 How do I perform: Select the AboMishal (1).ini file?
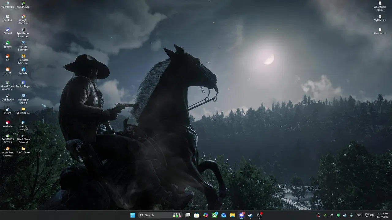click(380, 6)
